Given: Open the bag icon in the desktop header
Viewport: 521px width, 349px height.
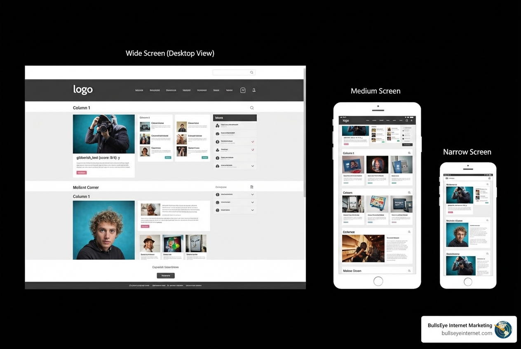Looking at the screenshot, I should 243,90.
